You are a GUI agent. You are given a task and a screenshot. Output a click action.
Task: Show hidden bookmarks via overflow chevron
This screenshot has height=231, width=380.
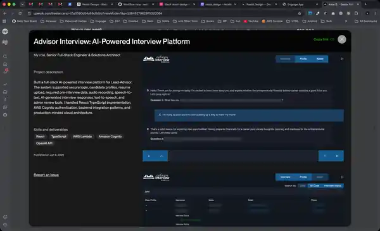346,22
